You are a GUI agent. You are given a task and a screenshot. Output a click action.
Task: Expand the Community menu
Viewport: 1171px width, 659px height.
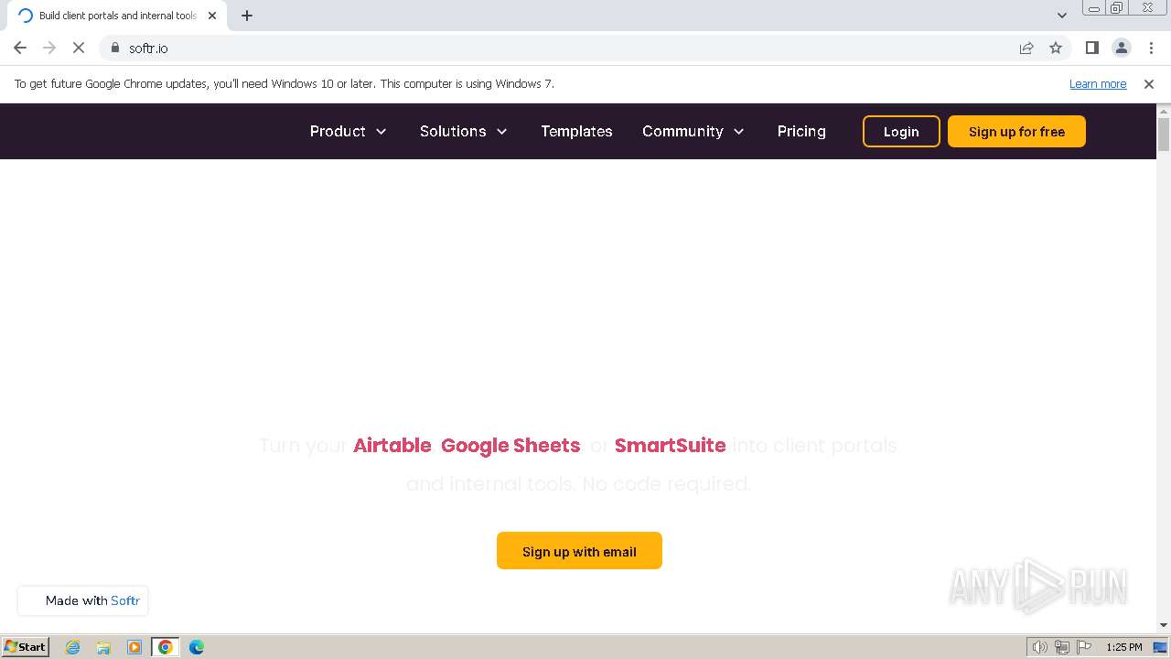pos(693,131)
